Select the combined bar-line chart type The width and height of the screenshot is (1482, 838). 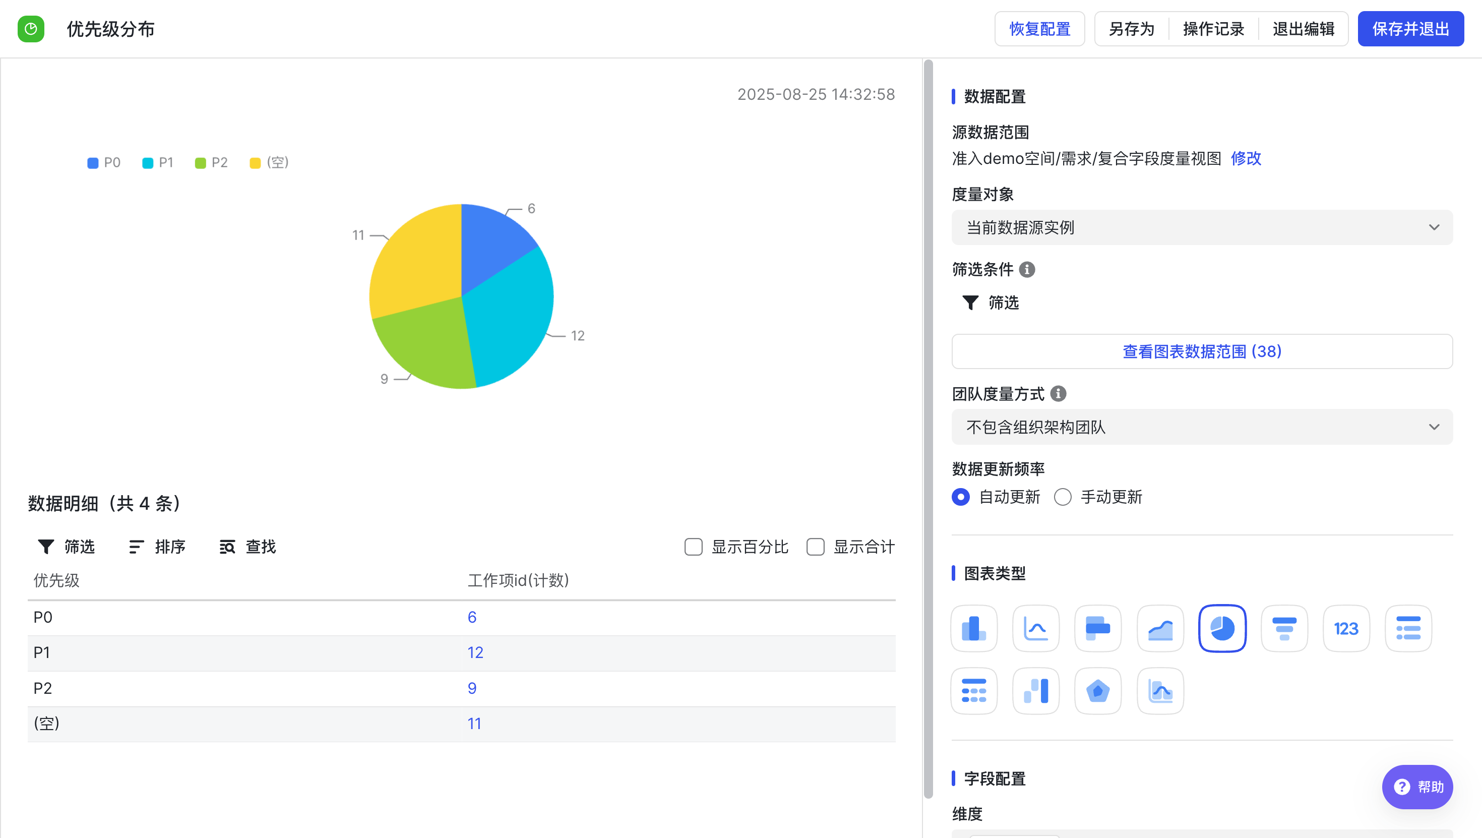[1160, 691]
